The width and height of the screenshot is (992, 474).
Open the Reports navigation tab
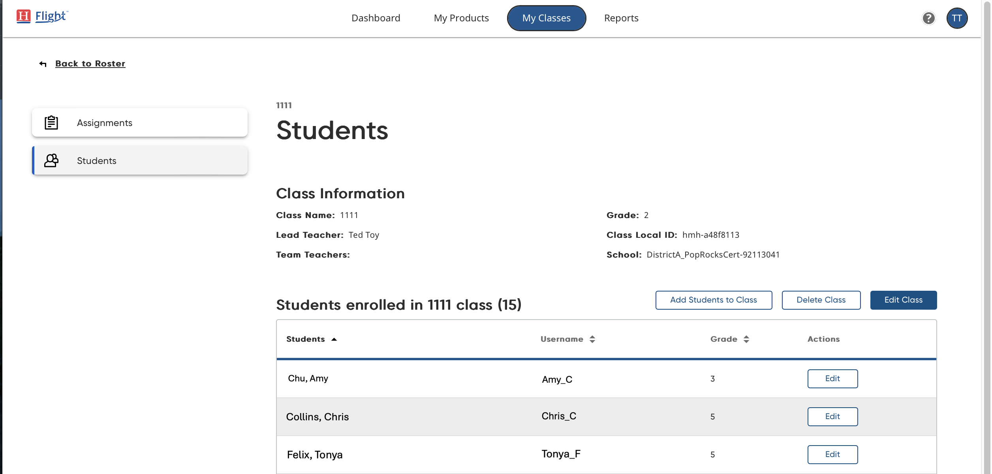[621, 18]
